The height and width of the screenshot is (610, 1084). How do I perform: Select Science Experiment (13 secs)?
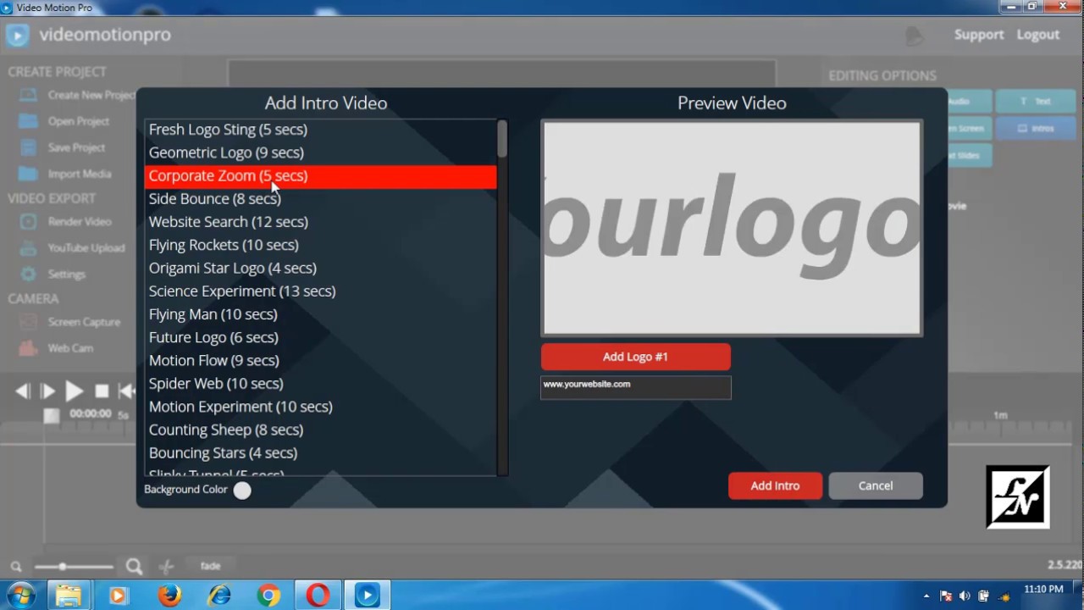pyautogui.click(x=321, y=291)
